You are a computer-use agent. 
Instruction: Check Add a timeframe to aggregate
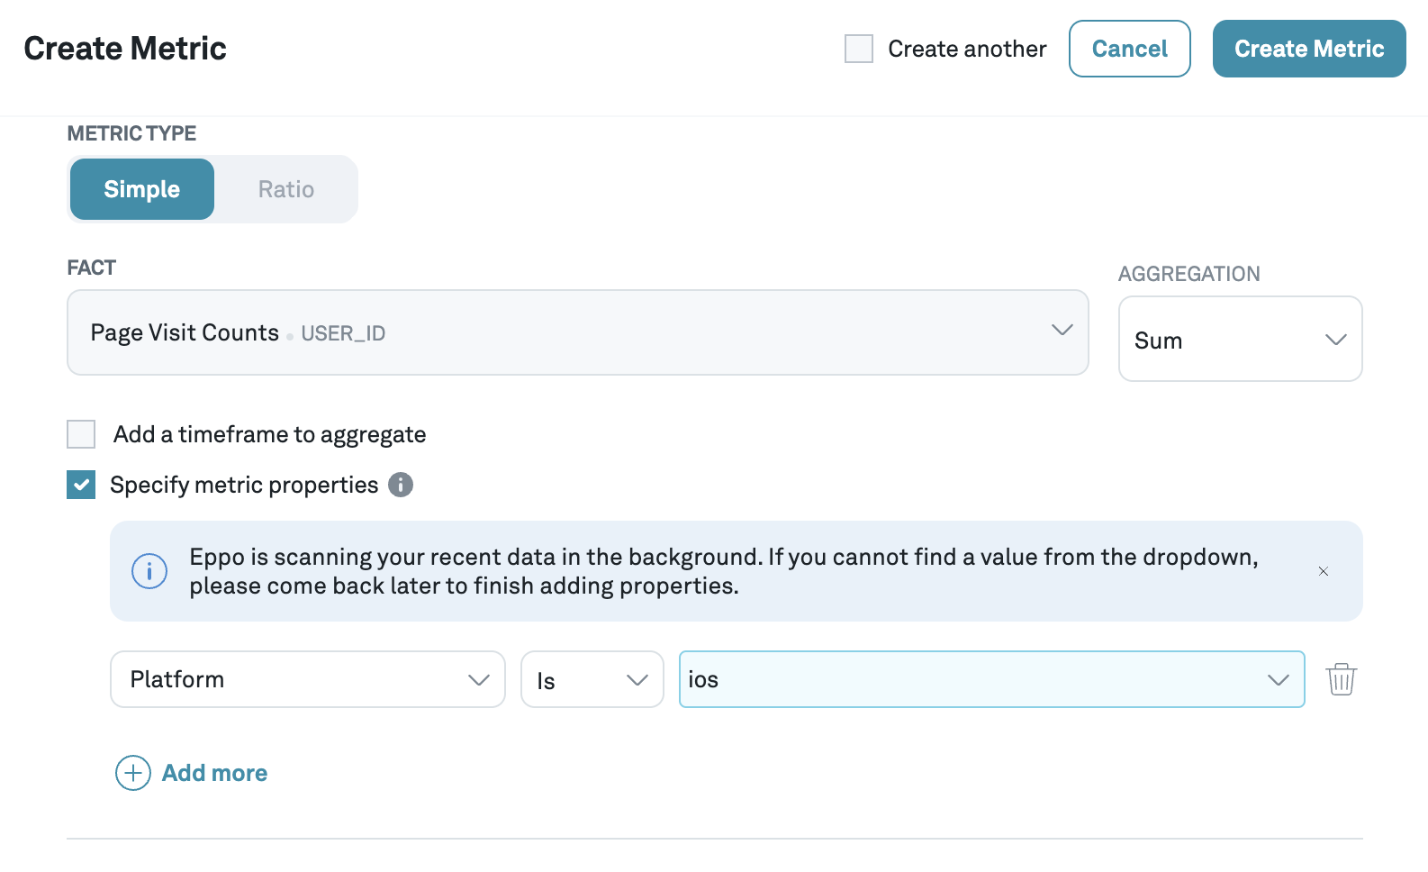click(80, 433)
